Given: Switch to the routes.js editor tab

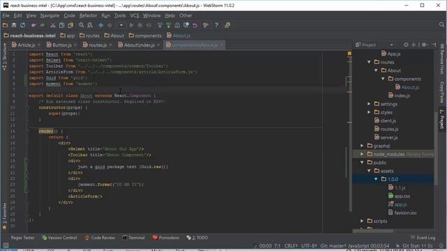Looking at the screenshot, I should point(98,45).
